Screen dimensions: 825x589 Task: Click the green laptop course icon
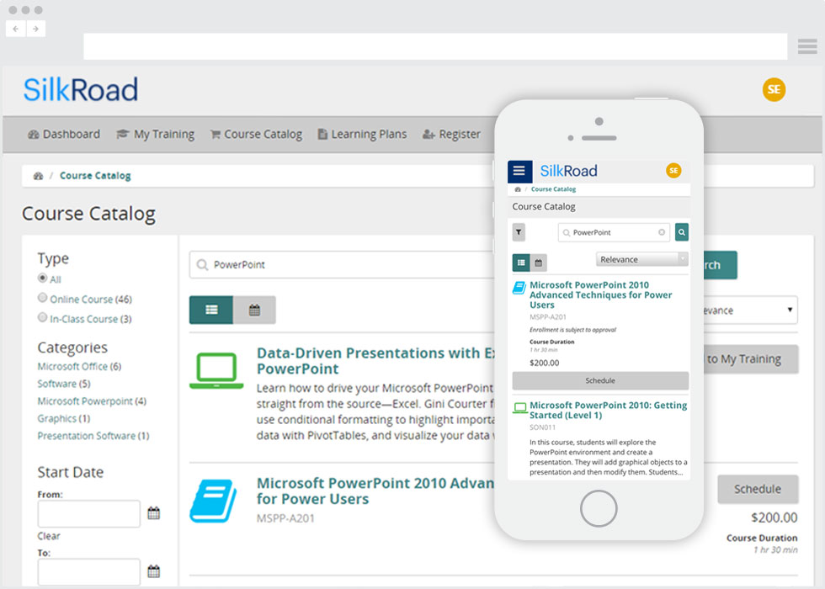[216, 371]
